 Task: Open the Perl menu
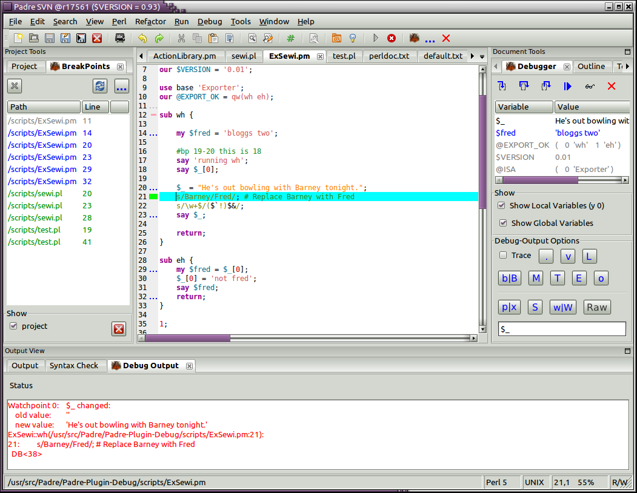tap(119, 22)
